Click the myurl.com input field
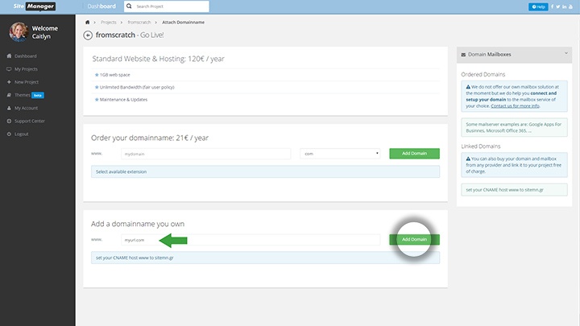The width and height of the screenshot is (580, 326). pos(251,240)
